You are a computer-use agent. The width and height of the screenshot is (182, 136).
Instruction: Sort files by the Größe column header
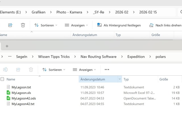(x=164, y=79)
